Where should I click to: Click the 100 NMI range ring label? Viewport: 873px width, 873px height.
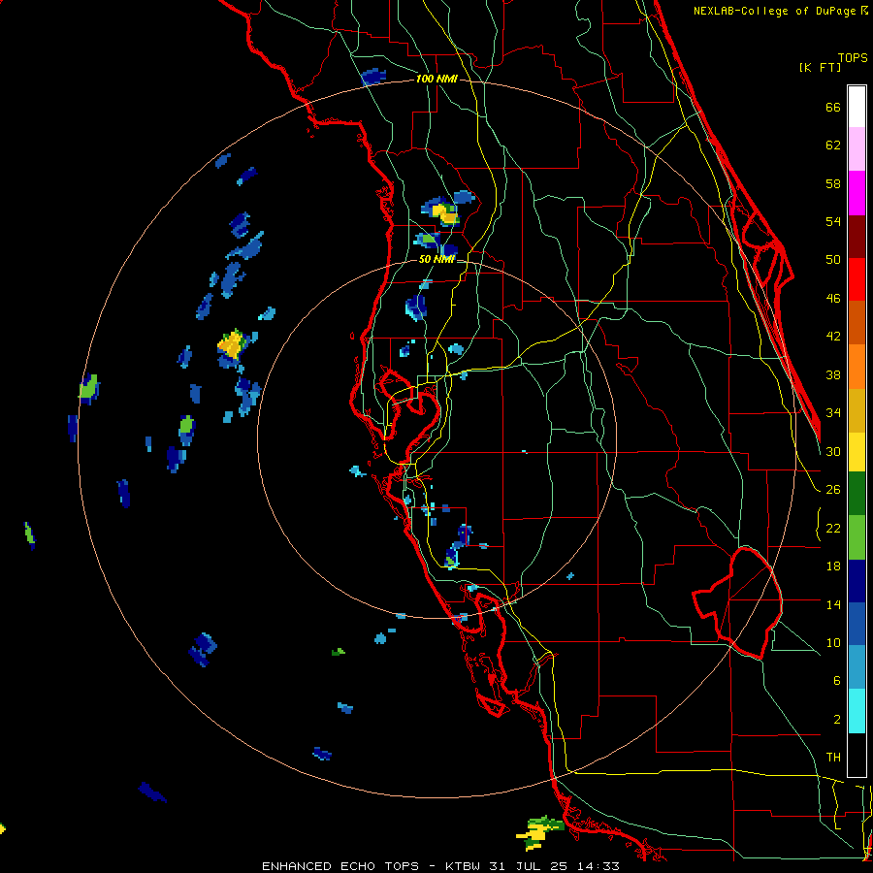pos(436,80)
